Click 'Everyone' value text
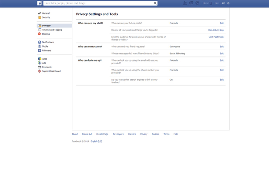 (175, 47)
